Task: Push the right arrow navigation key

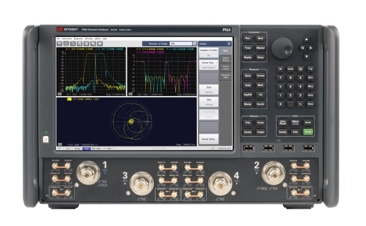Action: pyautogui.click(x=311, y=48)
